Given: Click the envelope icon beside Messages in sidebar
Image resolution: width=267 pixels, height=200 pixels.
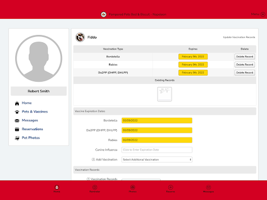Looking at the screenshot, I should pyautogui.click(x=17, y=120).
